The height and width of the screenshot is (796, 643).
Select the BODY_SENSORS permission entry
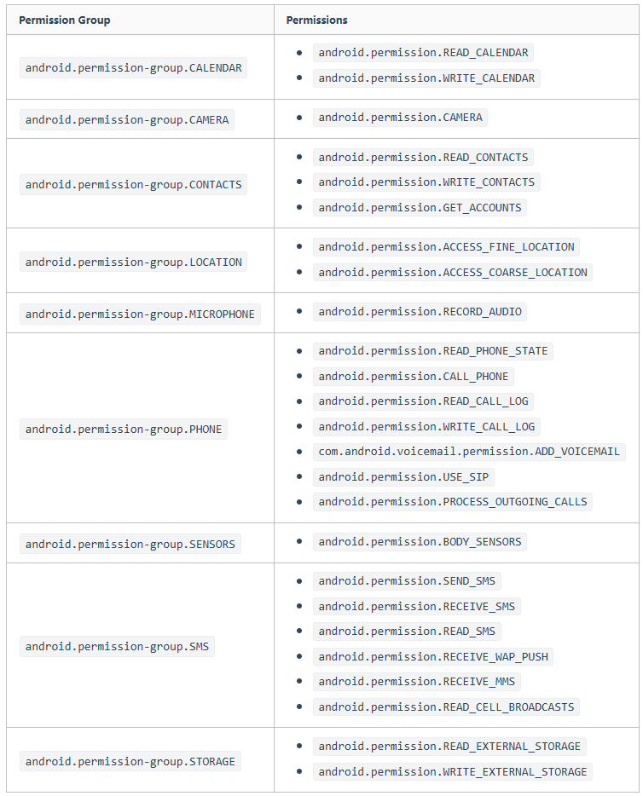pyautogui.click(x=420, y=542)
